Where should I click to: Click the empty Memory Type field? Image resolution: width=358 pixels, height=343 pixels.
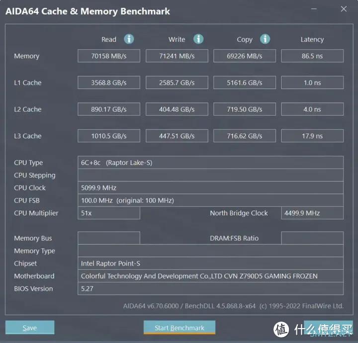coord(210,251)
